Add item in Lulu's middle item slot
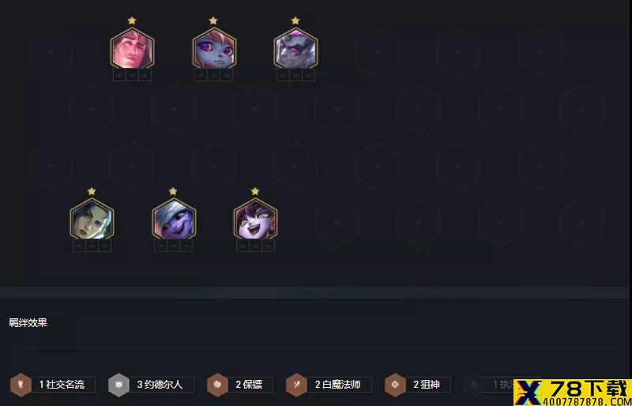The width and height of the screenshot is (632, 406). click(255, 246)
